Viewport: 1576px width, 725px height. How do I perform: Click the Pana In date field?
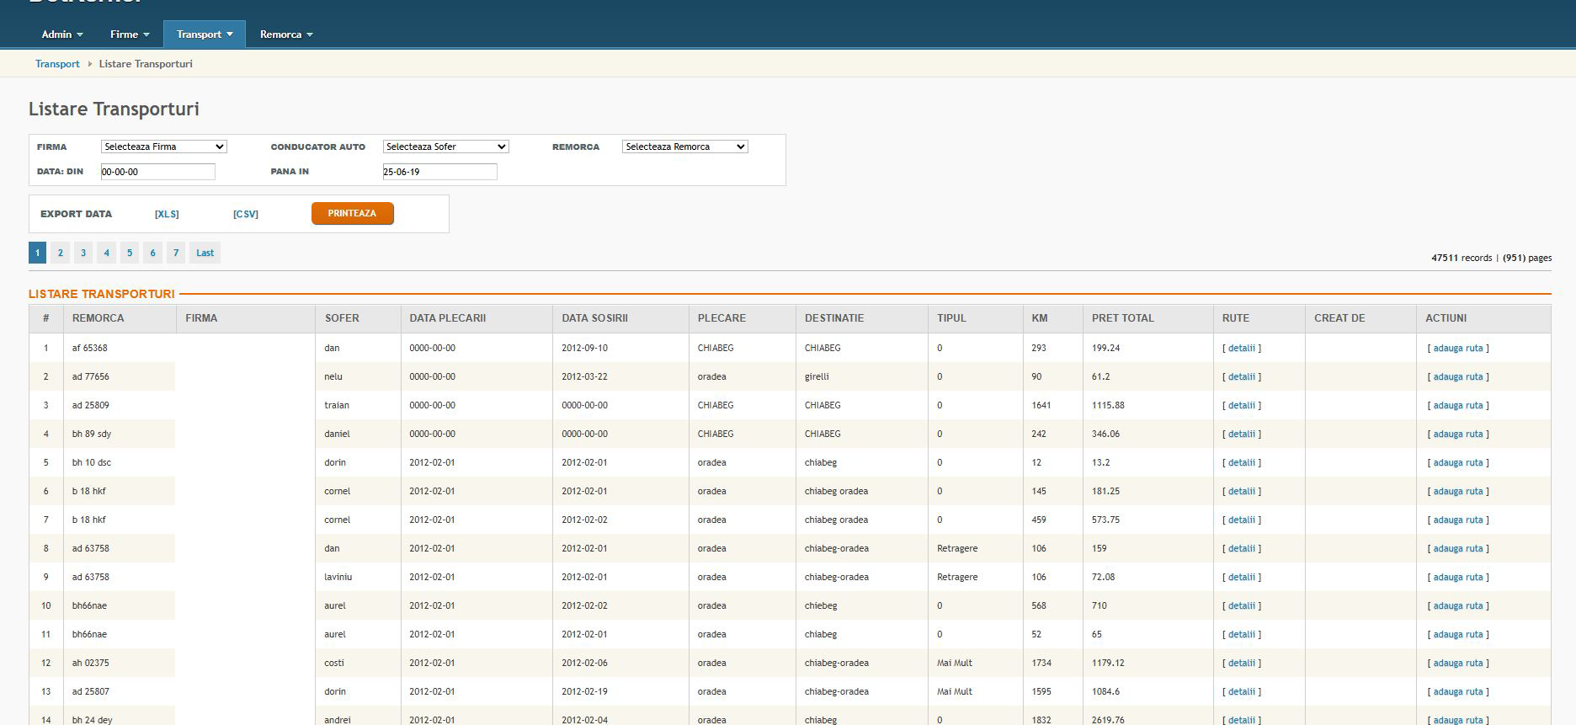(x=439, y=172)
